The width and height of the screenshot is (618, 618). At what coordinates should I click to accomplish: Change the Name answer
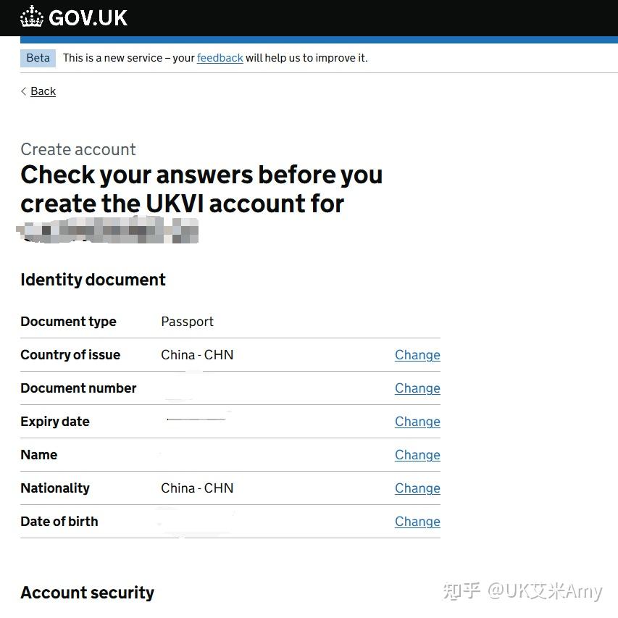(417, 455)
